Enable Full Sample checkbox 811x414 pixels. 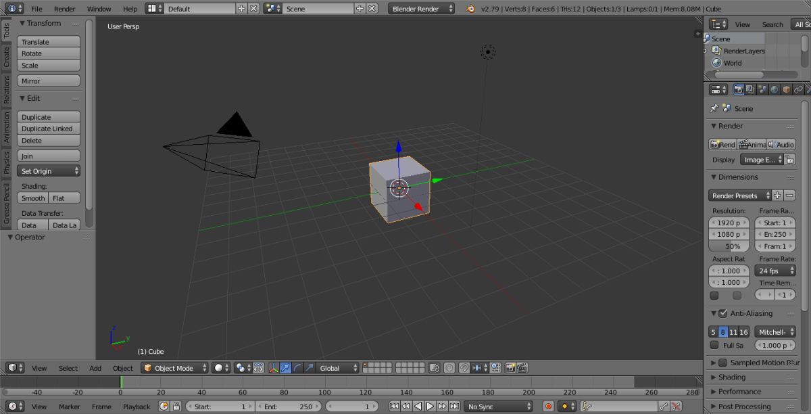click(x=714, y=345)
